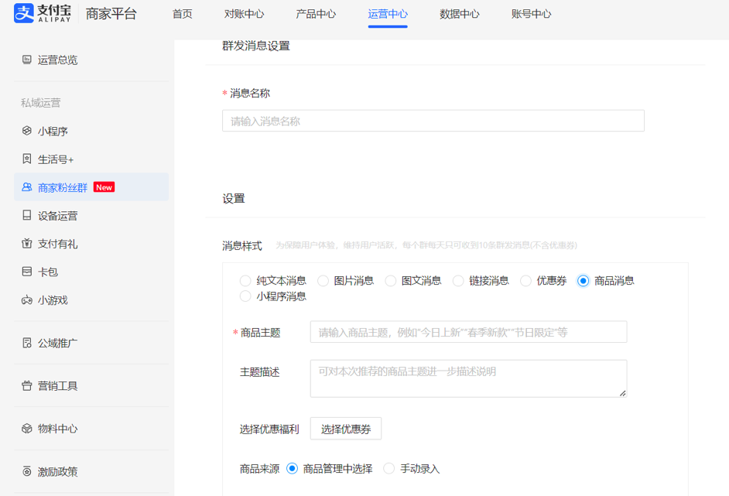Click the 选择优惠券 button
This screenshot has height=496, width=729.
coord(346,429)
